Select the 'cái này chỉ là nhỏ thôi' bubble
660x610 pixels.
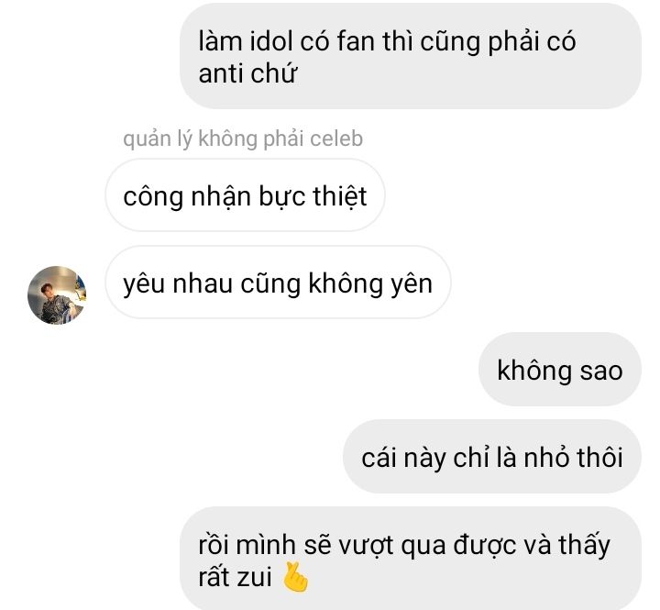click(492, 457)
